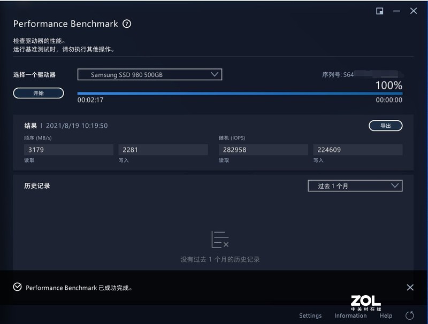428x324 pixels.
Task: Click the elapsed time 00:02:17
Action: [90, 100]
